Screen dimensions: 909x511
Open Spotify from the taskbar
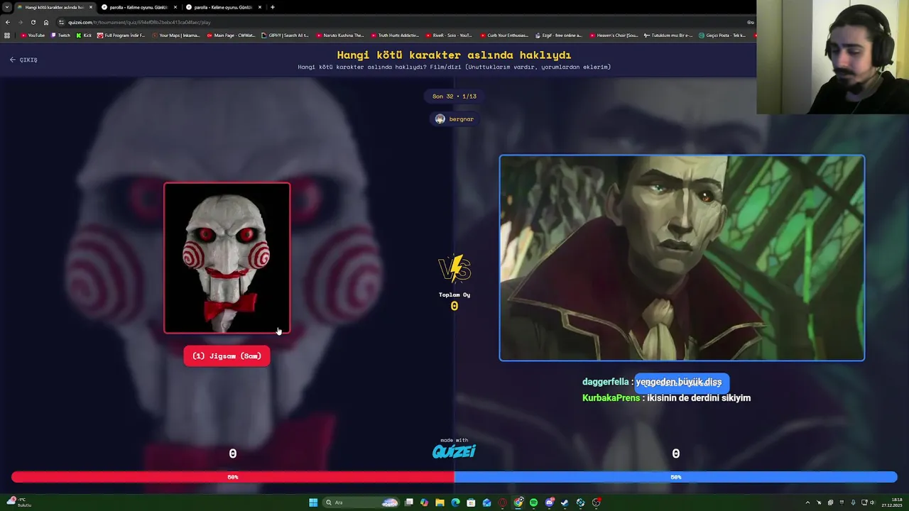533,502
